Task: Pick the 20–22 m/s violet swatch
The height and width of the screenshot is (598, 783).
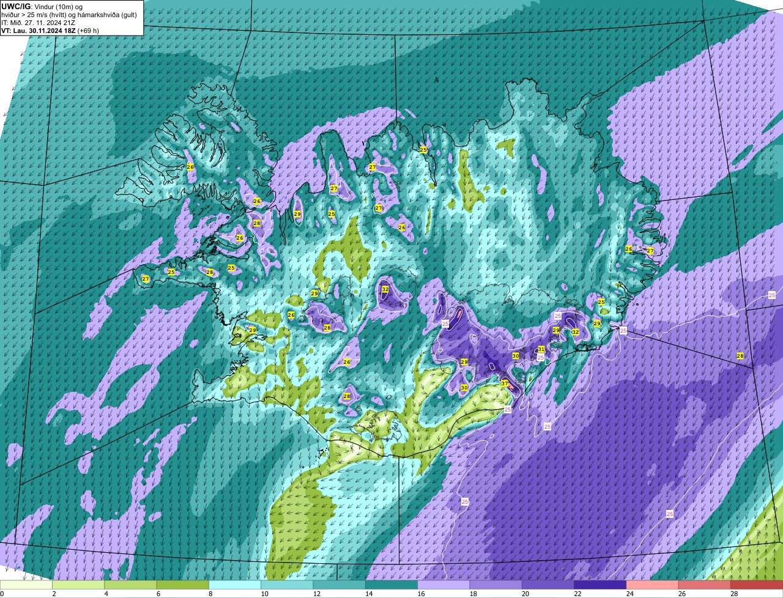Action: click(x=549, y=585)
